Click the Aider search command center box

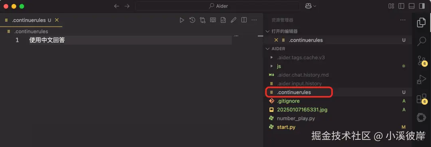tap(217, 6)
